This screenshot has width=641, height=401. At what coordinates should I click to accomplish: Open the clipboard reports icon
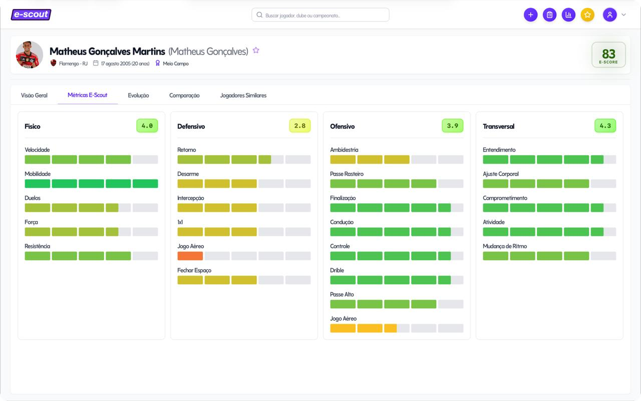pos(549,15)
